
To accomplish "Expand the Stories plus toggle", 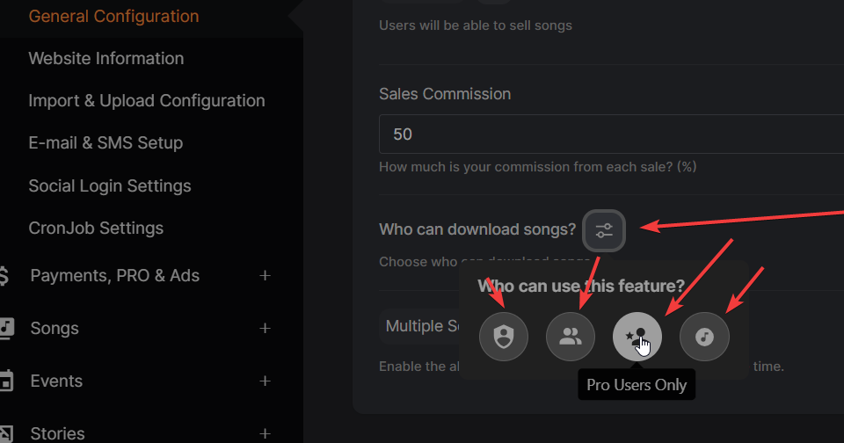I will (x=265, y=434).
